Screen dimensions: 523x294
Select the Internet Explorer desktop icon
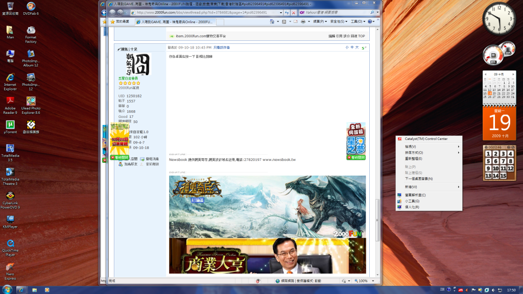coord(10,82)
